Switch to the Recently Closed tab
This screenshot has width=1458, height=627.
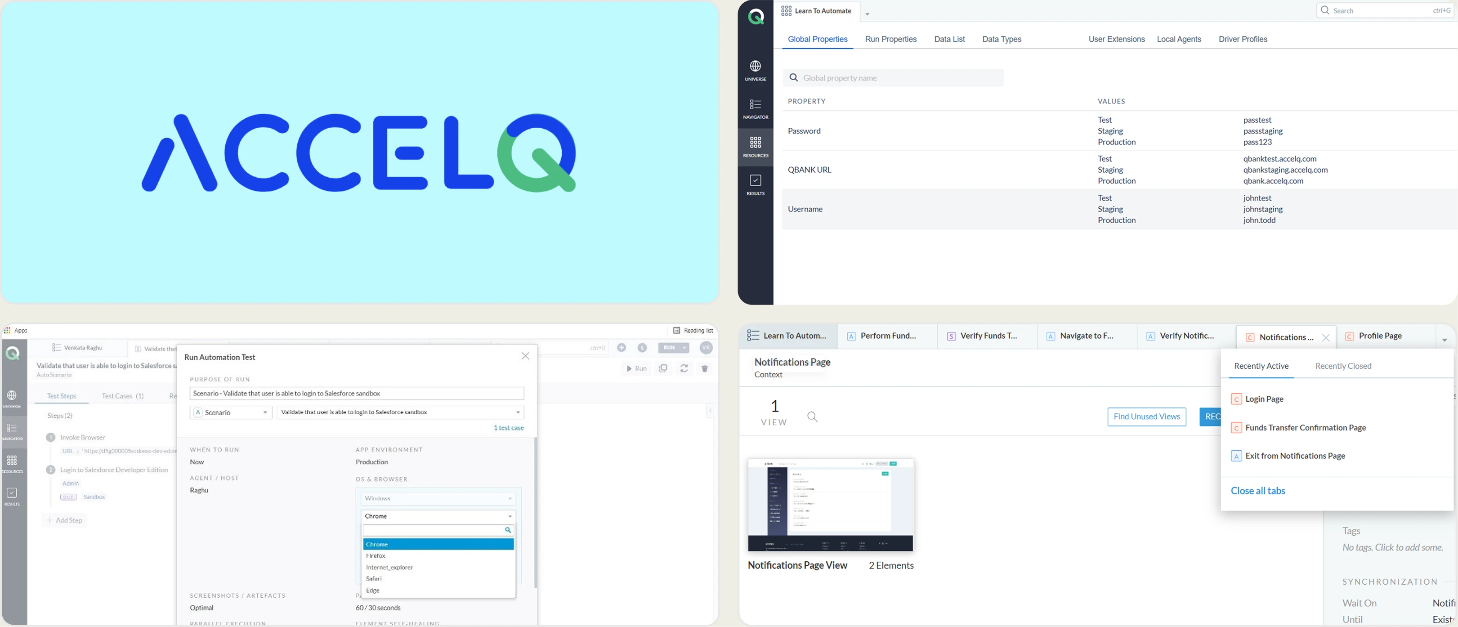[x=1343, y=366]
